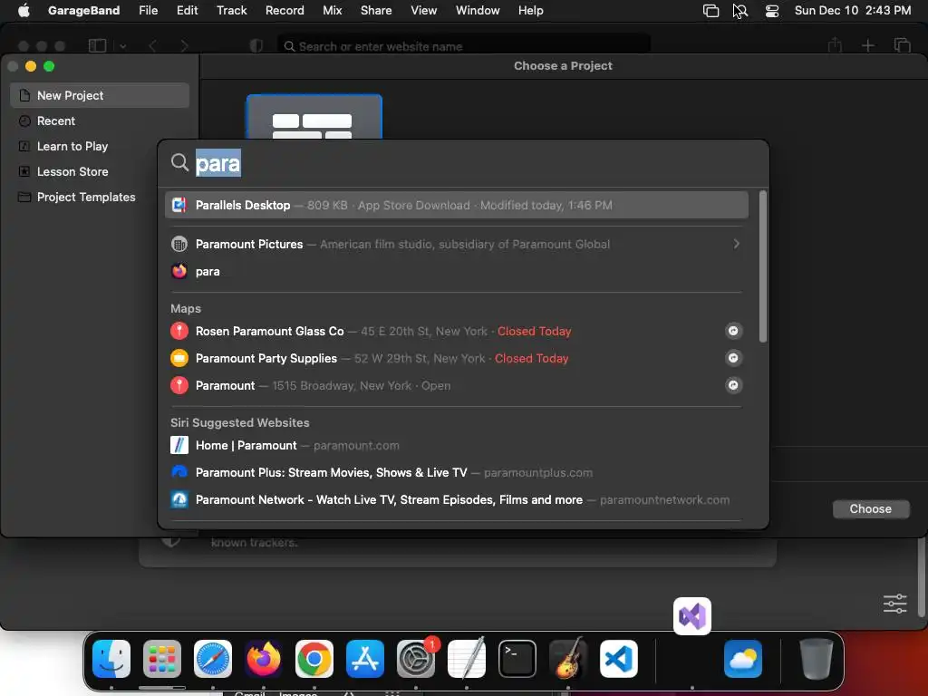
Task: Open Visual Studio Code from the Dock
Action: pyautogui.click(x=618, y=659)
